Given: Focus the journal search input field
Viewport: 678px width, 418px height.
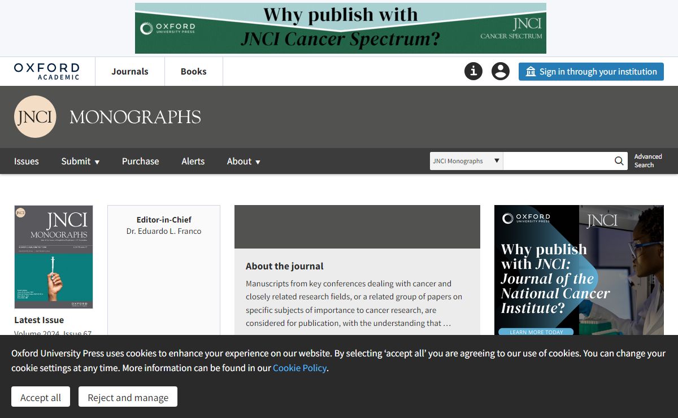Looking at the screenshot, I should tap(558, 161).
